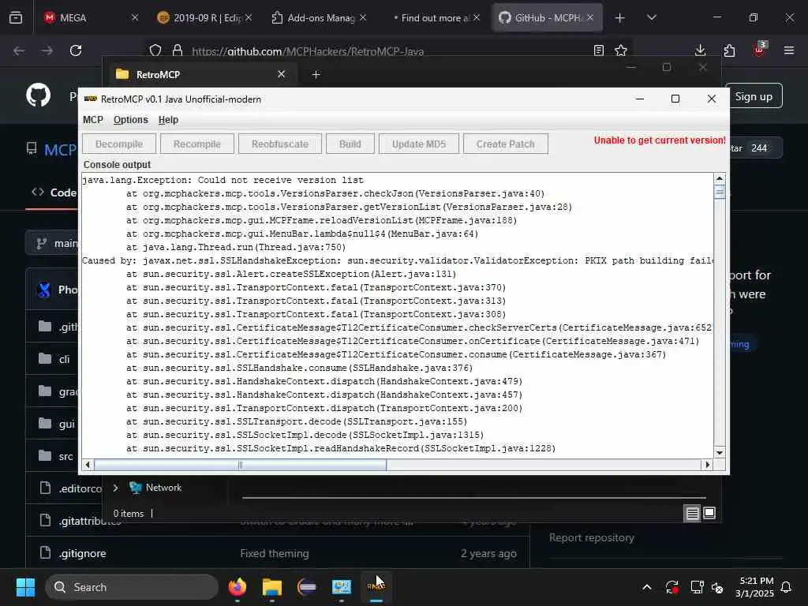Click the Reobfuscate button
Viewport: 808px width, 606px height.
click(280, 144)
